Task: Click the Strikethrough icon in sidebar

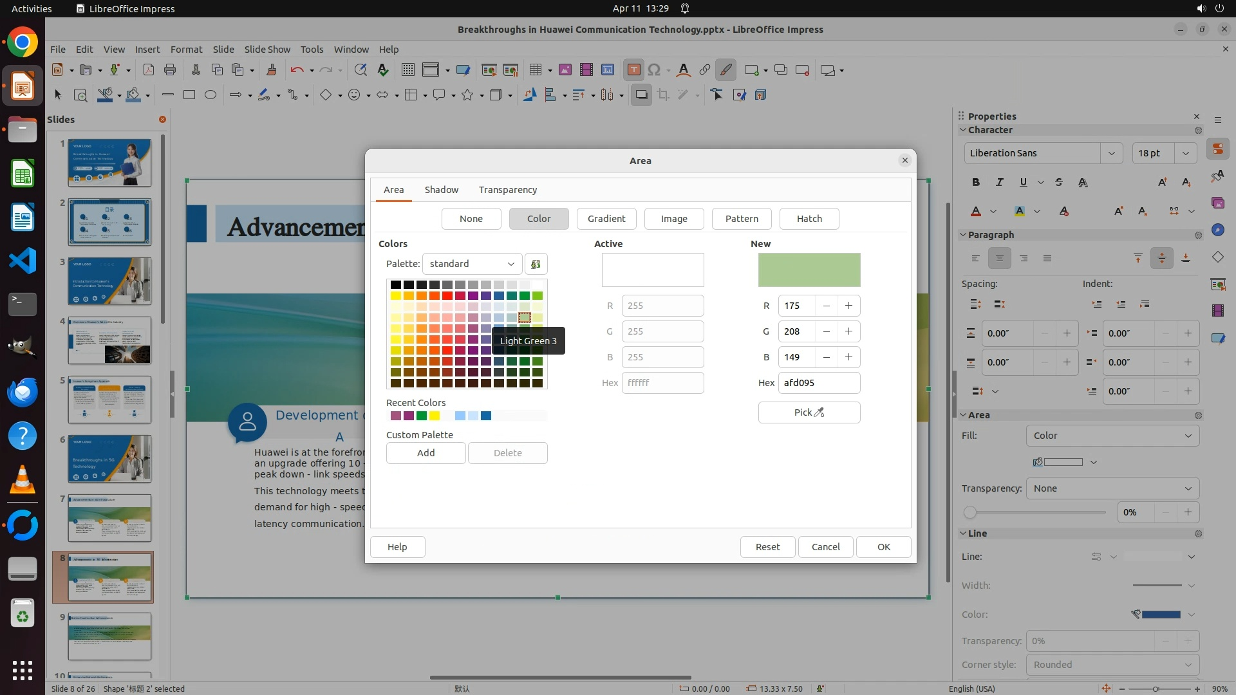Action: pyautogui.click(x=1059, y=182)
